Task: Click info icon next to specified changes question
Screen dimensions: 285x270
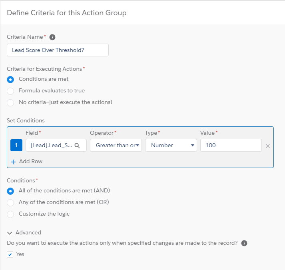Action: tap(244, 243)
